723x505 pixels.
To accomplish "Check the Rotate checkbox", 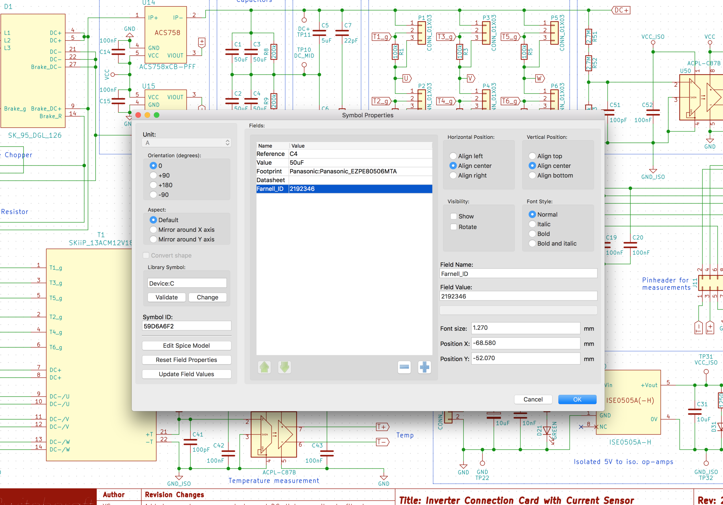I will [x=453, y=226].
